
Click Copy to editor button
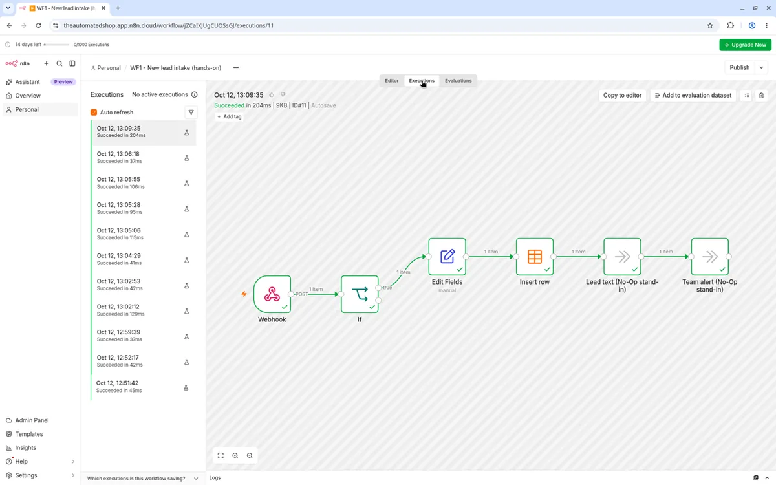pyautogui.click(x=622, y=95)
